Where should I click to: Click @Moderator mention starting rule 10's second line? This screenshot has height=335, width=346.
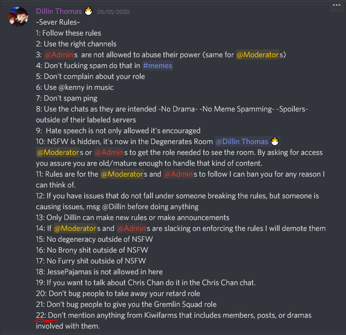58,152
